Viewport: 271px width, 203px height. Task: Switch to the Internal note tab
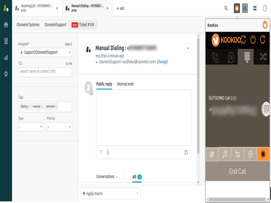pos(125,84)
